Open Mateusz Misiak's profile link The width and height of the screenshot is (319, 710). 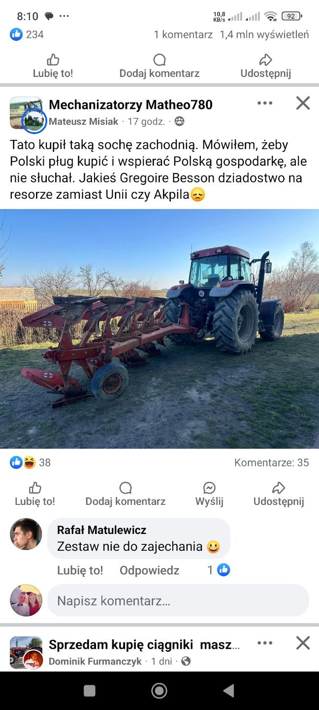click(x=84, y=121)
